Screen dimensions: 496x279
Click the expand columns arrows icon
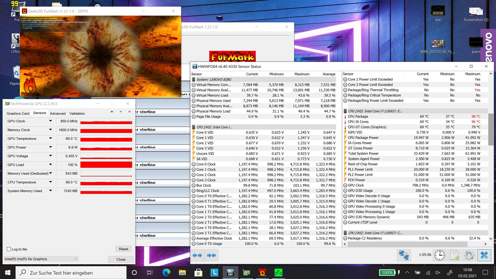[x=197, y=255]
